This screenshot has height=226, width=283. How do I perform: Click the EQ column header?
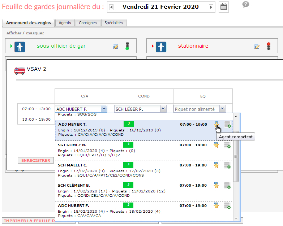tap(203, 96)
